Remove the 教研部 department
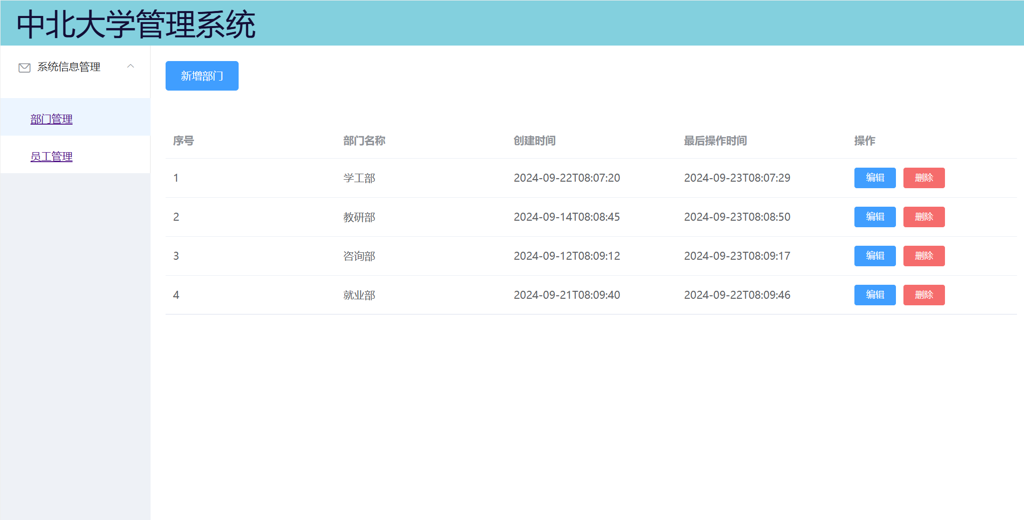Screen dimensions: 1024x520 pyautogui.click(x=923, y=217)
